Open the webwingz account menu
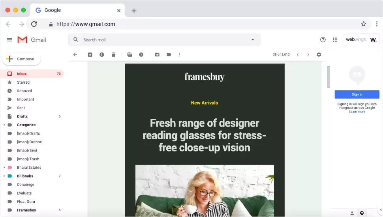 [362, 39]
